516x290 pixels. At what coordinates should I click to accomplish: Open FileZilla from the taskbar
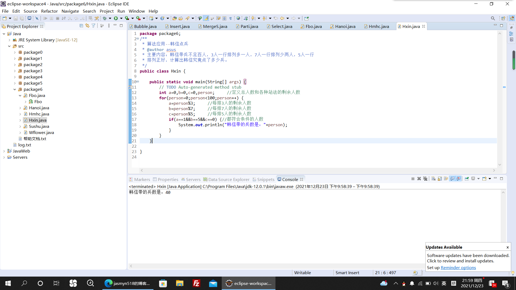tap(196, 283)
